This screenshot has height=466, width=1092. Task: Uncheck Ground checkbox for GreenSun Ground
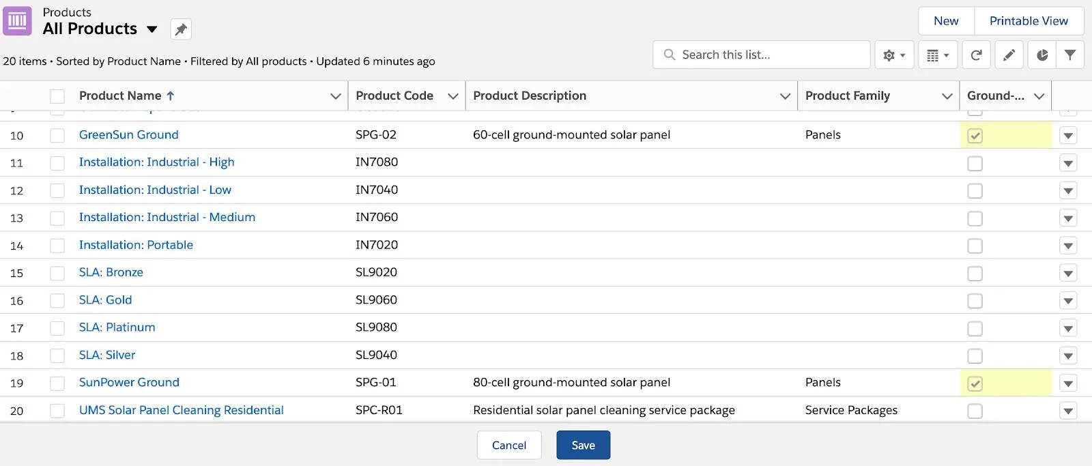click(975, 136)
